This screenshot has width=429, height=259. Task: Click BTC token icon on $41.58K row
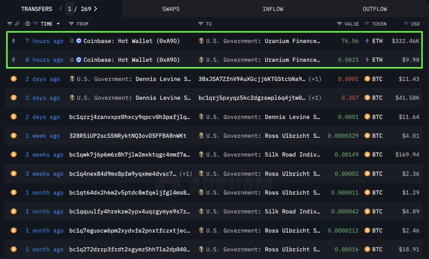coord(367,98)
